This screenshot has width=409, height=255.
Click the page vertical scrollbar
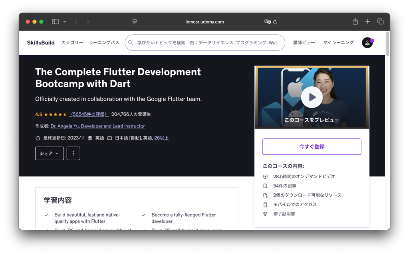387,44
